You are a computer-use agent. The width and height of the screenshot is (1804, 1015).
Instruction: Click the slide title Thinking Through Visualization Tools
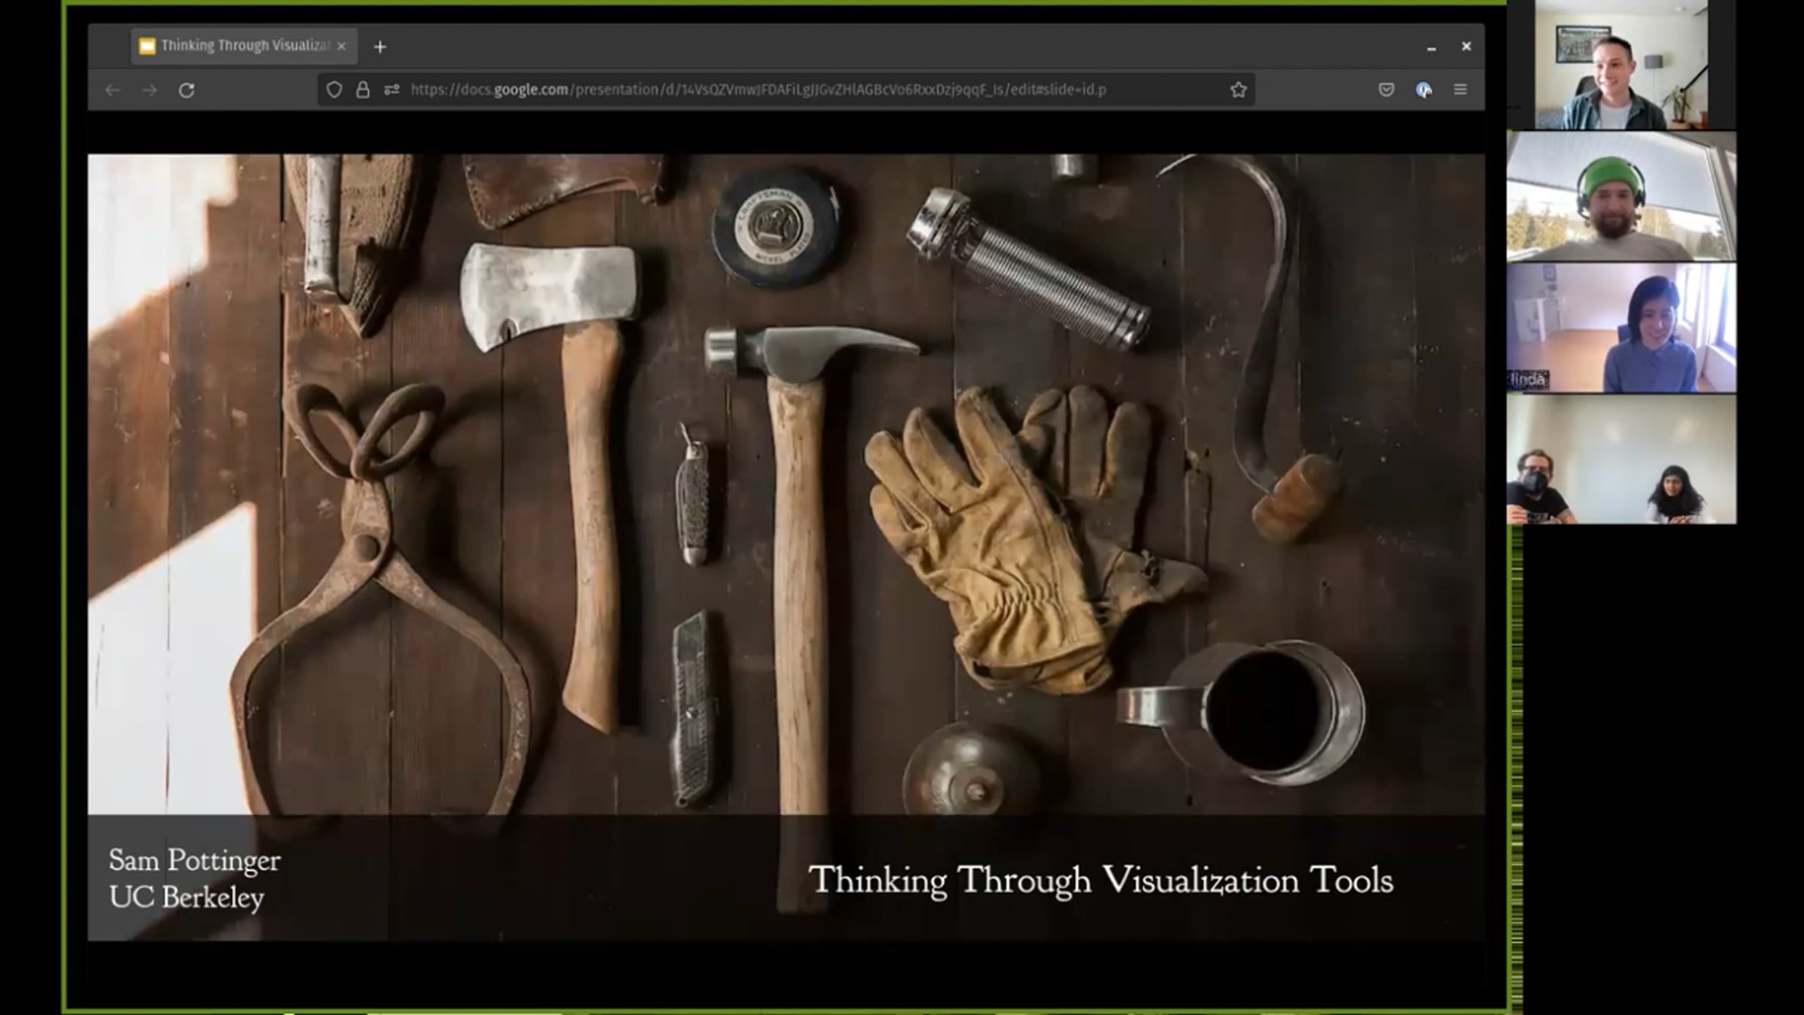pyautogui.click(x=1100, y=880)
